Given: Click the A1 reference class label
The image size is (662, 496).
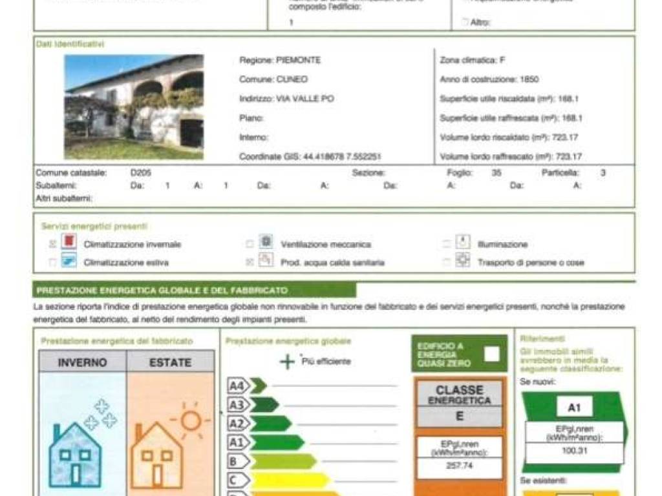Looking at the screenshot, I should tap(574, 408).
